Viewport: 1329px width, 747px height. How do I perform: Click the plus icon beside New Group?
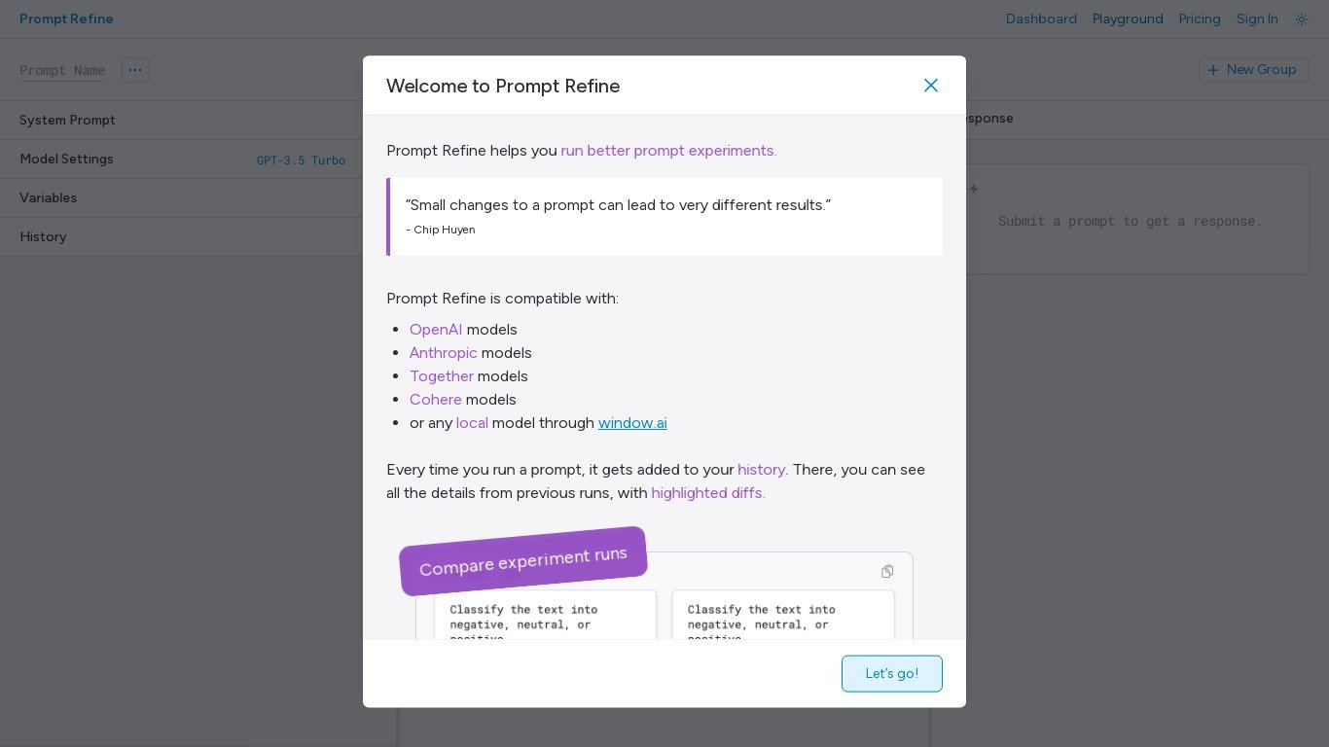point(1213,70)
